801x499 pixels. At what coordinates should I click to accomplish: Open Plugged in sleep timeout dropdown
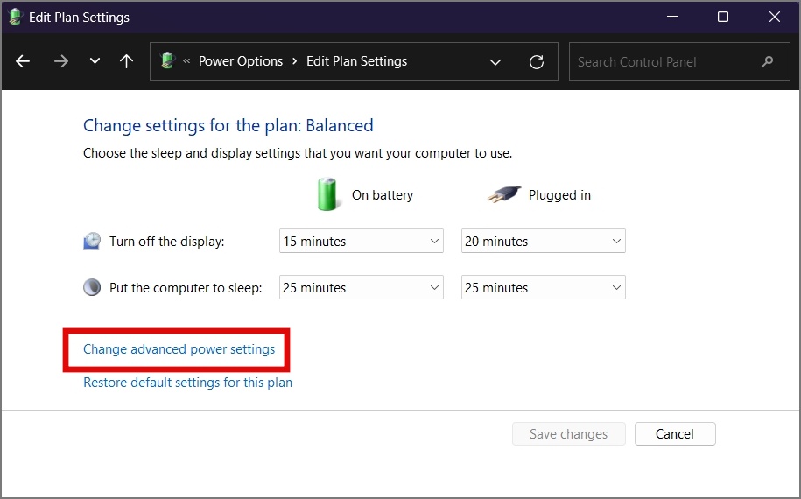(543, 287)
